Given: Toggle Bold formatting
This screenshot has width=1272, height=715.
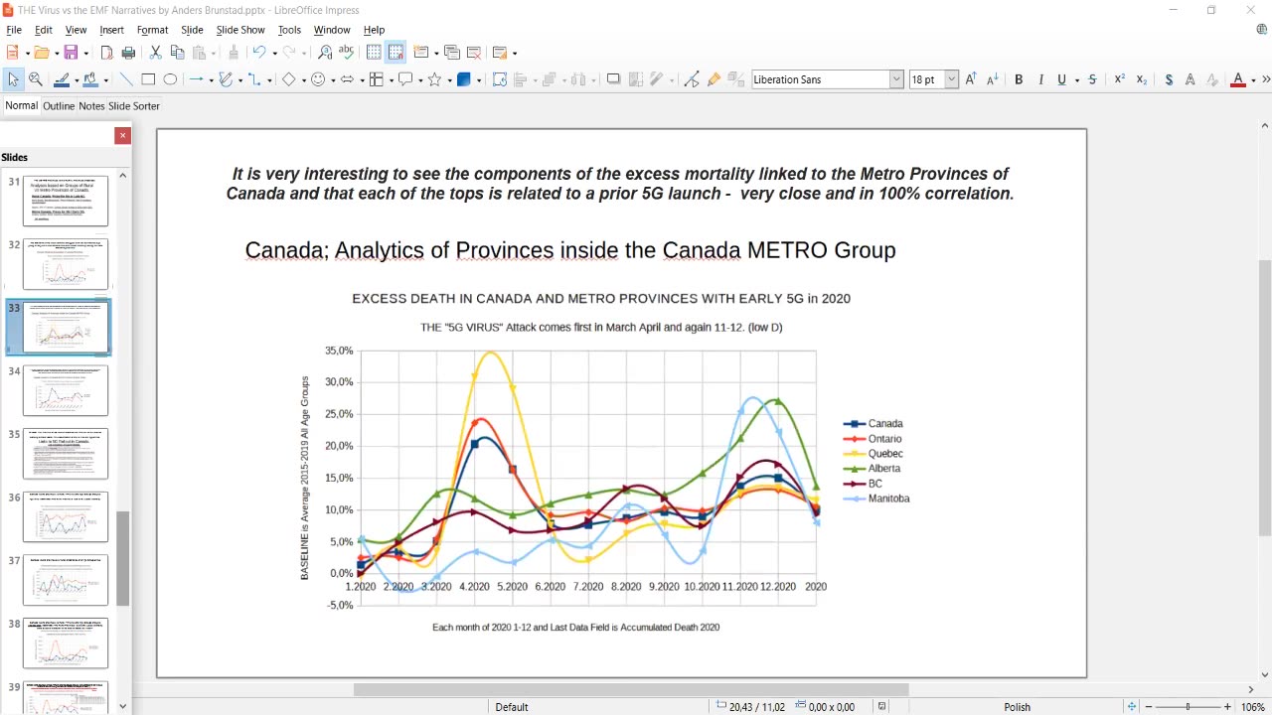Looking at the screenshot, I should 1019,79.
